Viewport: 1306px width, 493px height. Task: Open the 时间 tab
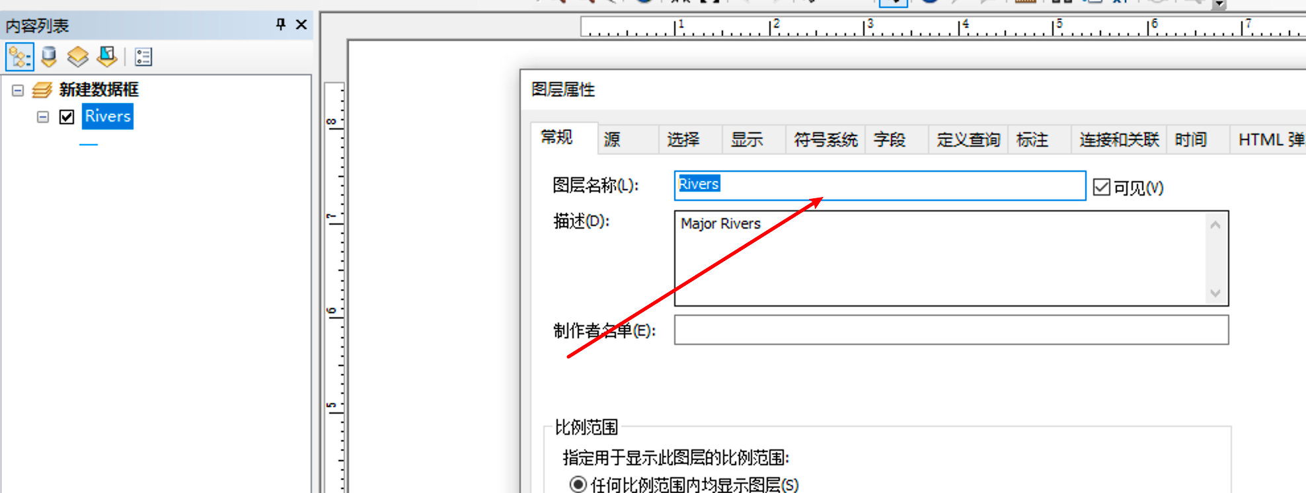coord(1198,139)
